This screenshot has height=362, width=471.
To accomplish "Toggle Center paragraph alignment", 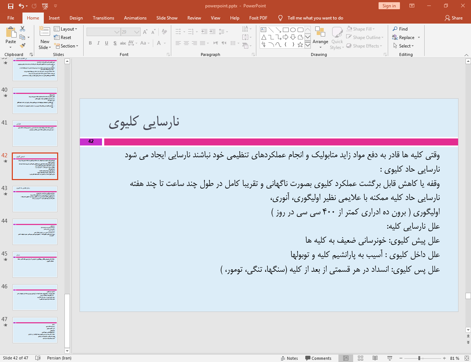I will [186, 43].
